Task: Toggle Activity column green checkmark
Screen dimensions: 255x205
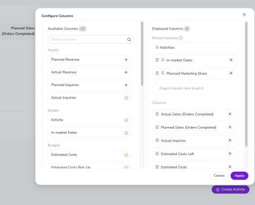Action: (126, 120)
